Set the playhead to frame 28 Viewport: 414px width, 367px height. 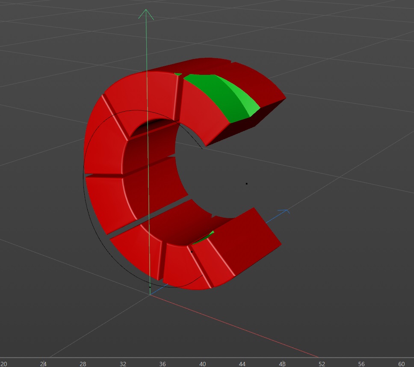tap(83, 364)
